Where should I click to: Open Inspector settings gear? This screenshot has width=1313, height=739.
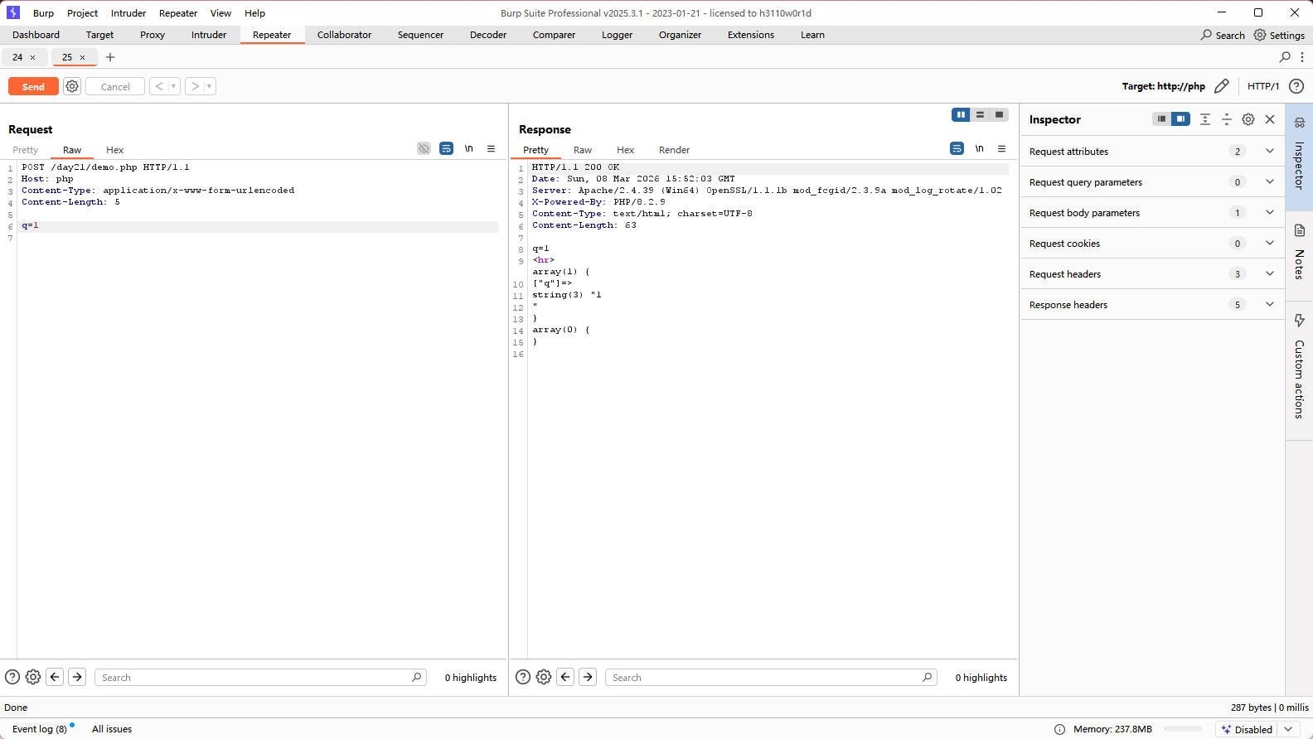[1248, 119]
